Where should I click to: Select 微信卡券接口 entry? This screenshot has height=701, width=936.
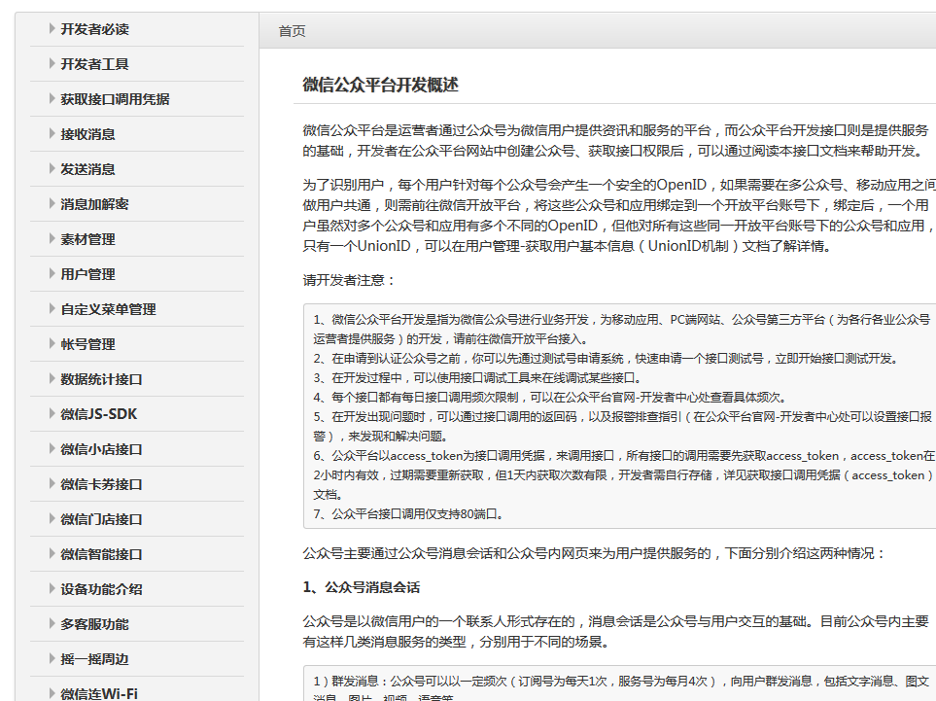click(101, 484)
